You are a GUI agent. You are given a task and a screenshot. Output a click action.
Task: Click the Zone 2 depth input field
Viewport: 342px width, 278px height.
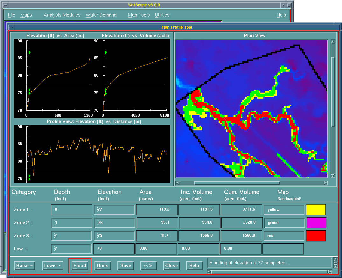click(72, 223)
